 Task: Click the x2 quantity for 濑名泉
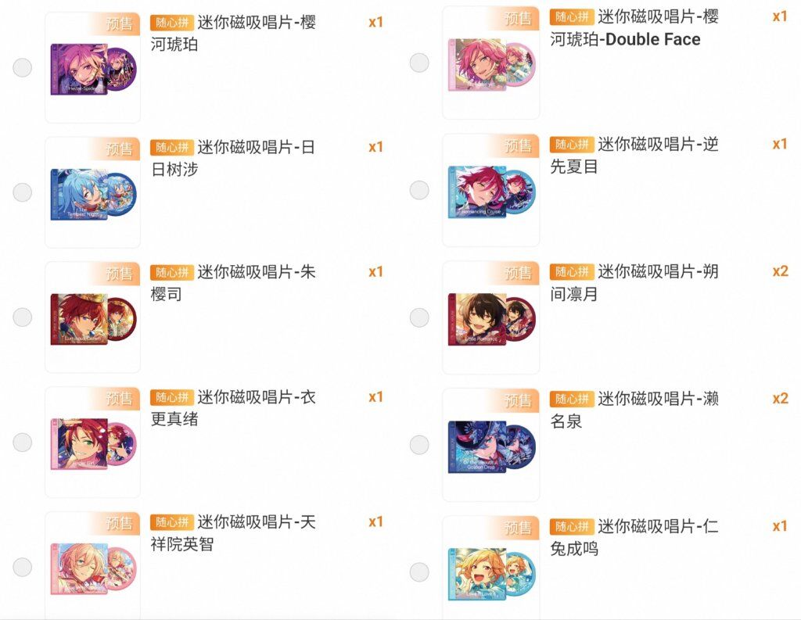780,398
